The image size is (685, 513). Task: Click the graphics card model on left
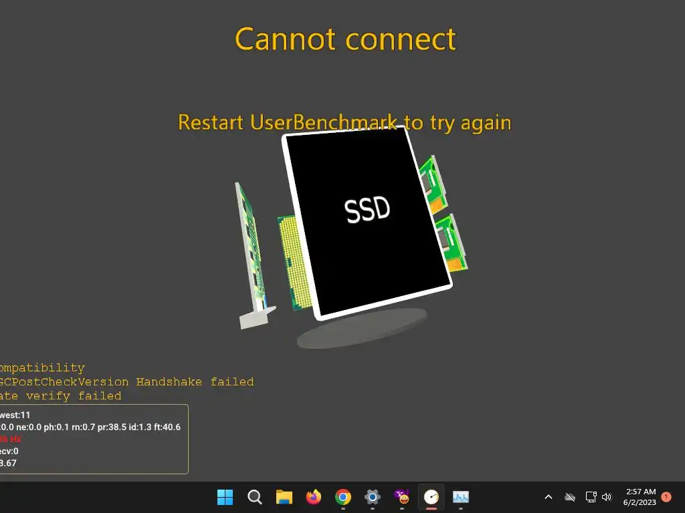pos(255,255)
